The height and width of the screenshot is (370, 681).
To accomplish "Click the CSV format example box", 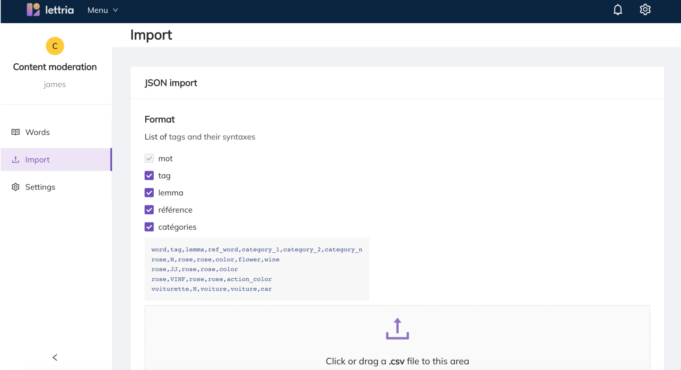I will [257, 268].
